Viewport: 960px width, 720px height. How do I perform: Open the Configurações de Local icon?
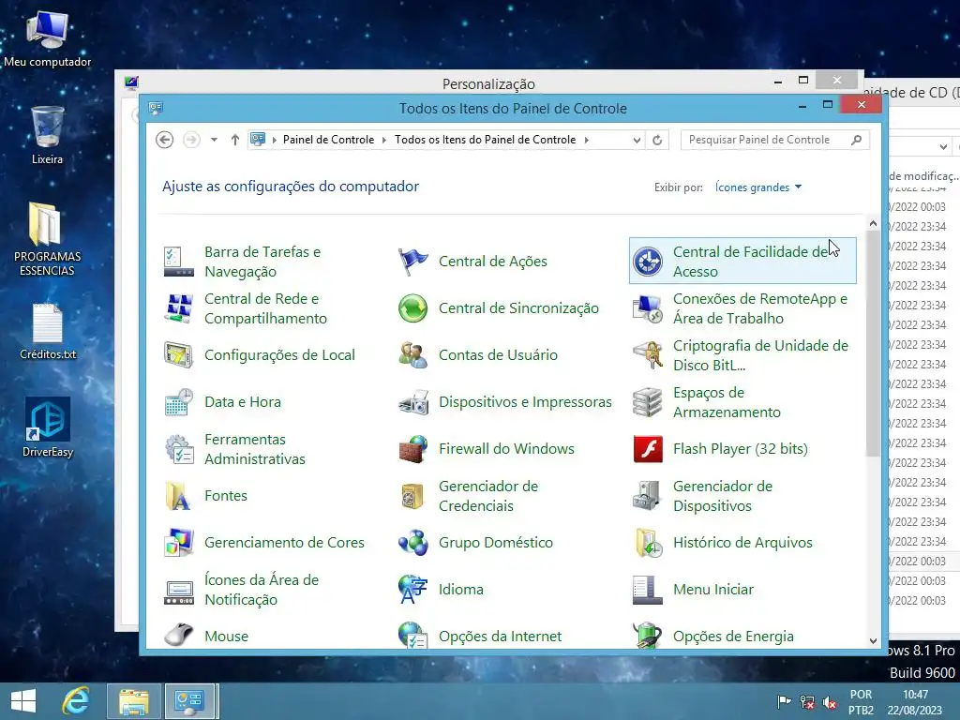(x=179, y=355)
